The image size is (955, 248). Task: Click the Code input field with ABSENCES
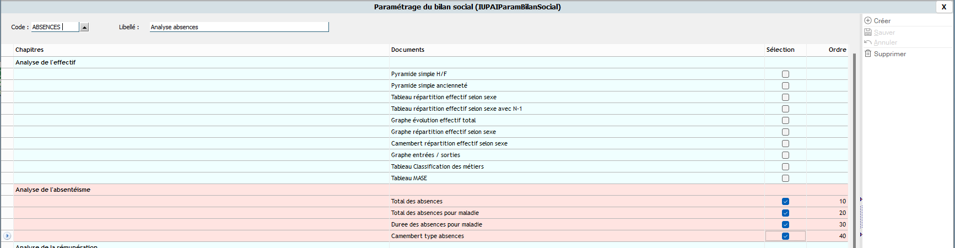tap(55, 27)
